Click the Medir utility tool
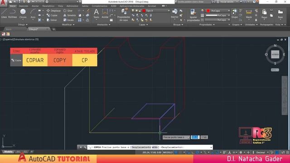This screenshot has width=290, height=163. [249, 13]
